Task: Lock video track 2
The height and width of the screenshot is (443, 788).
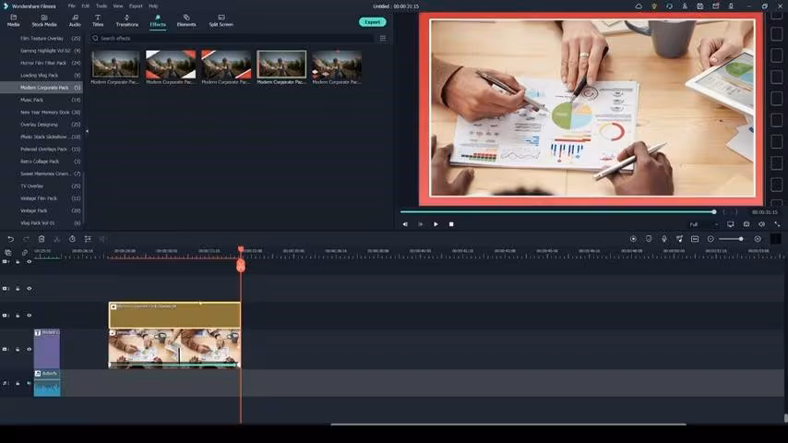Action: pyautogui.click(x=18, y=316)
